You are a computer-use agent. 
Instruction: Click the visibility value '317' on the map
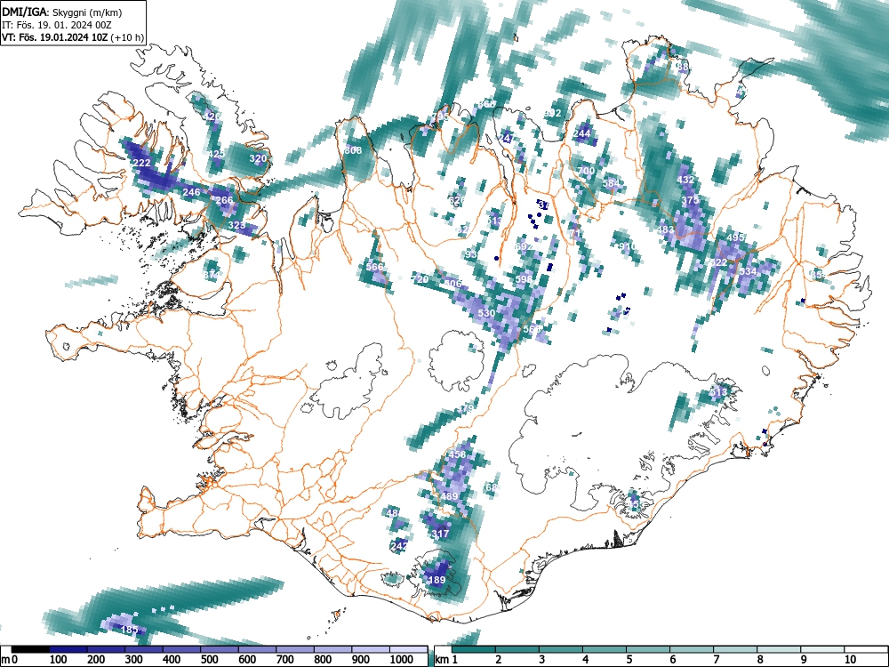pos(441,534)
